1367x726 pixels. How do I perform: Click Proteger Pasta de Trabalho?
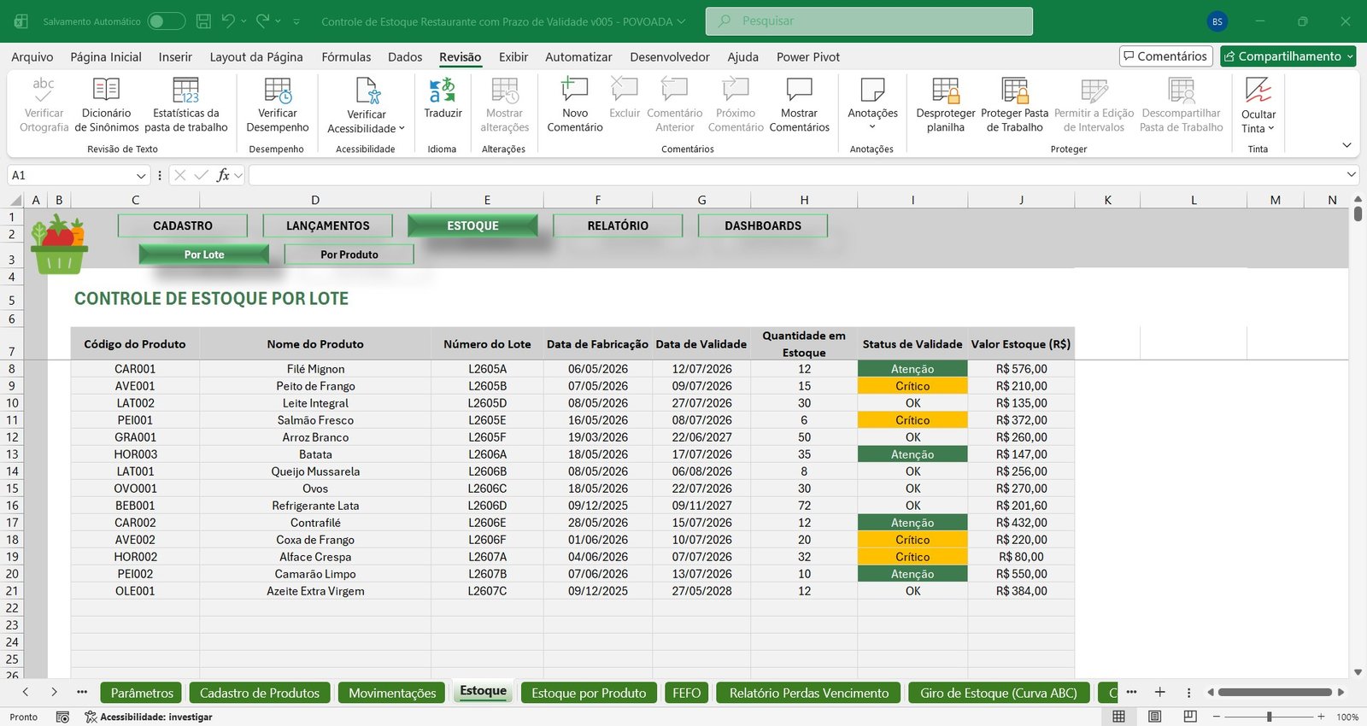coord(1014,104)
